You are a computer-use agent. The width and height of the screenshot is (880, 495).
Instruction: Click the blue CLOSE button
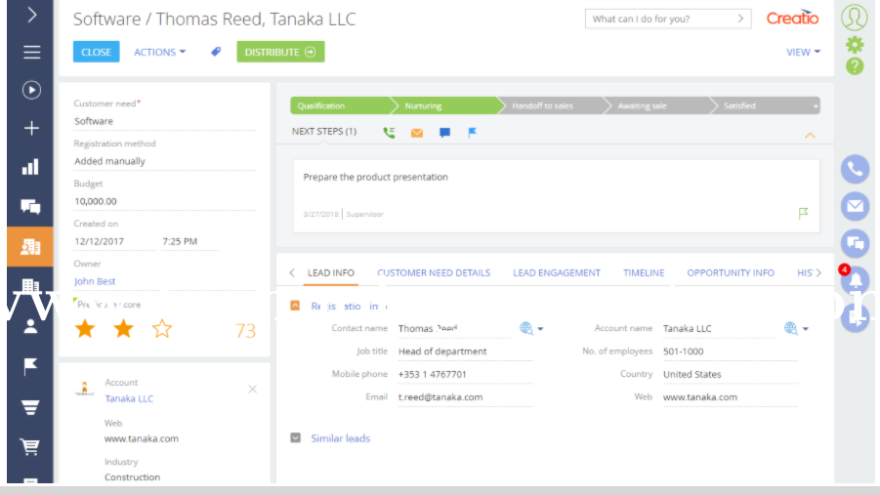pos(96,52)
